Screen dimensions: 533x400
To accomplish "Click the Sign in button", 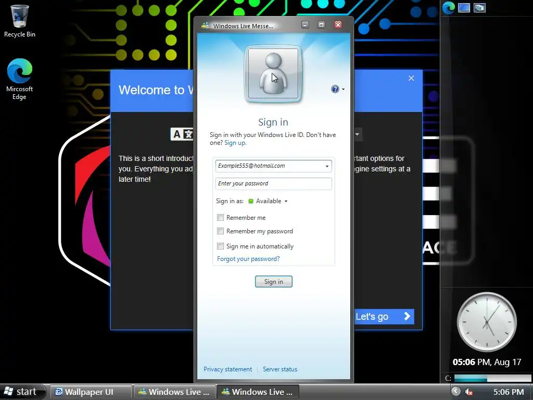I will pyautogui.click(x=274, y=282).
